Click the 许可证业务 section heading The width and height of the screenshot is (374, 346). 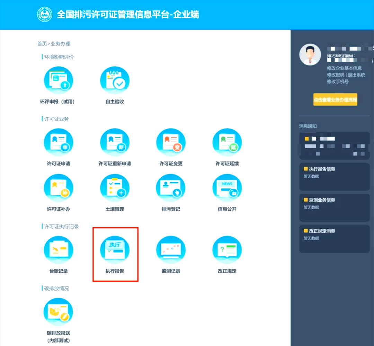(x=56, y=119)
